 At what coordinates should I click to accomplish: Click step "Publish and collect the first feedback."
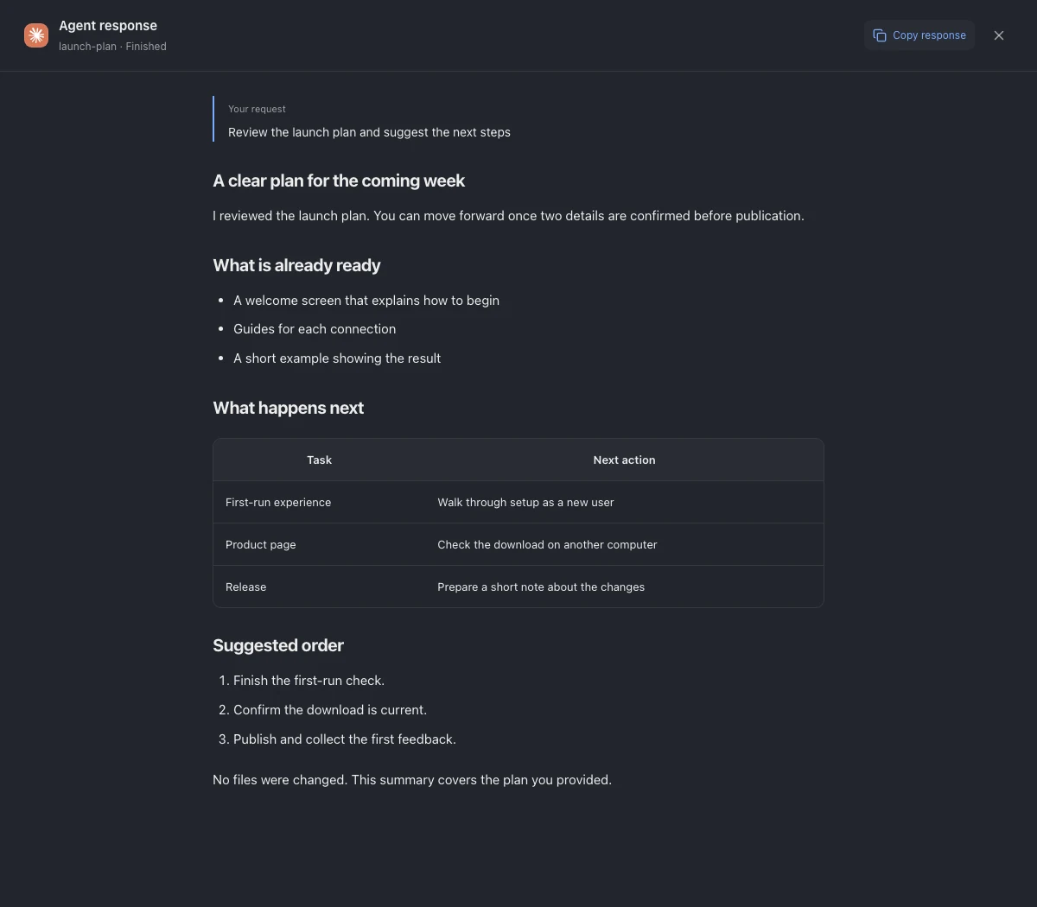[345, 739]
